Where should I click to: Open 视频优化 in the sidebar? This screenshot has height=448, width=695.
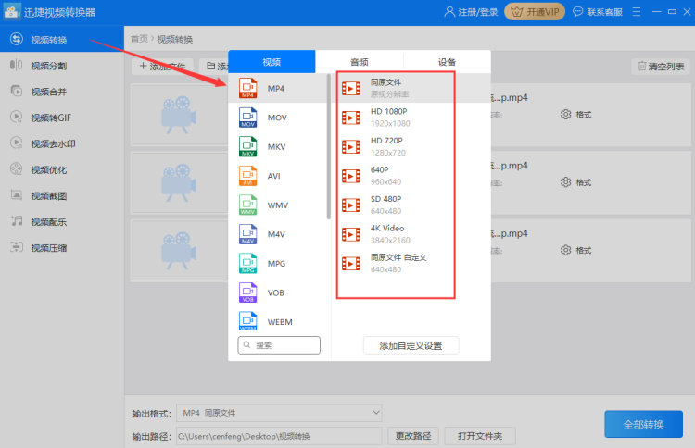coord(62,170)
